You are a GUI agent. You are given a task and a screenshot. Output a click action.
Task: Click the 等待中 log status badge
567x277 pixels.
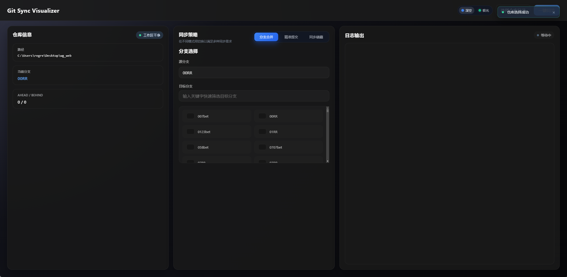(x=544, y=35)
